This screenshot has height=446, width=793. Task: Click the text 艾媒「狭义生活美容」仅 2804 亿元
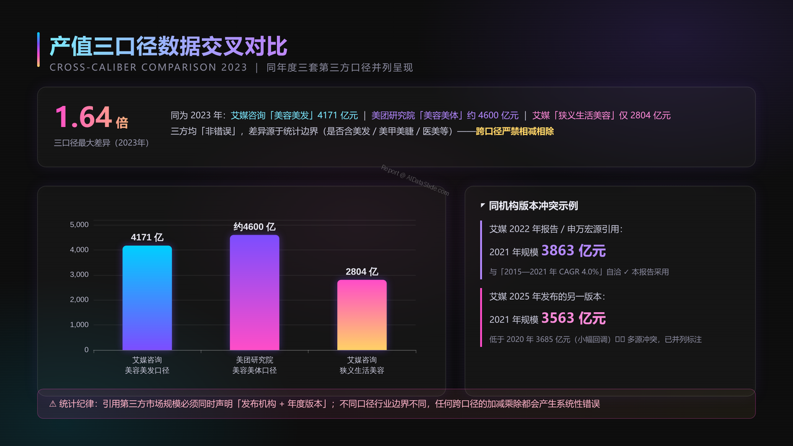pyautogui.click(x=602, y=115)
